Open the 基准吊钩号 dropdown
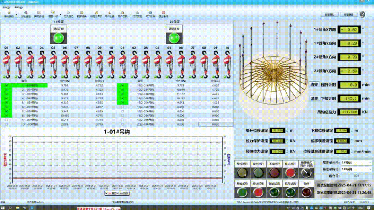 coord(356,169)
